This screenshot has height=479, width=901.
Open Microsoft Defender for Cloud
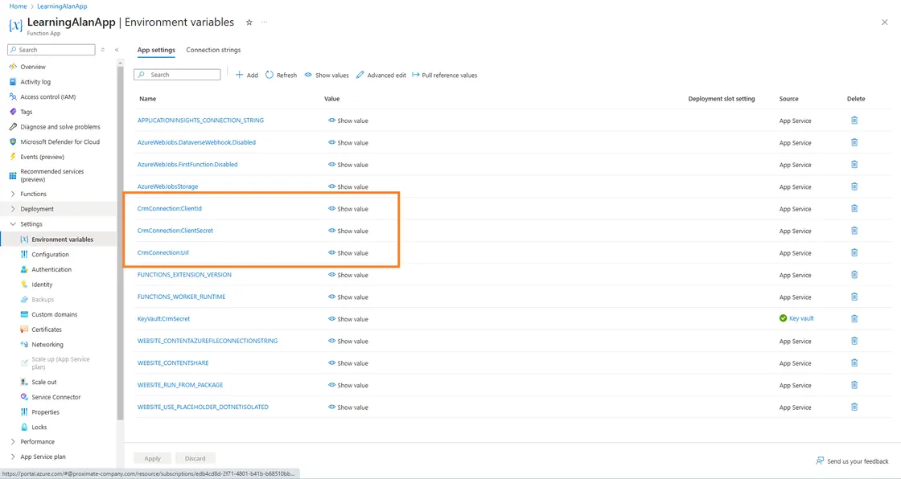pos(60,142)
